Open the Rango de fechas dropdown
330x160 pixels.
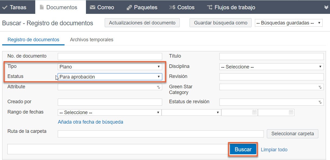110,112
